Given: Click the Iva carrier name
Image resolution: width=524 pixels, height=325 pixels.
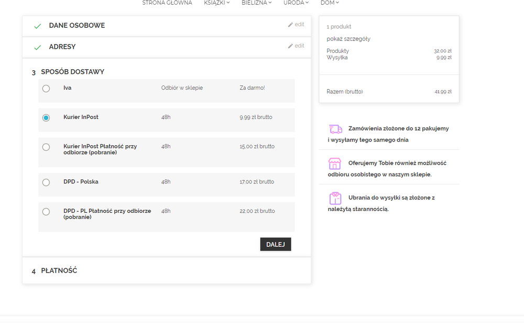Looking at the screenshot, I should point(68,88).
